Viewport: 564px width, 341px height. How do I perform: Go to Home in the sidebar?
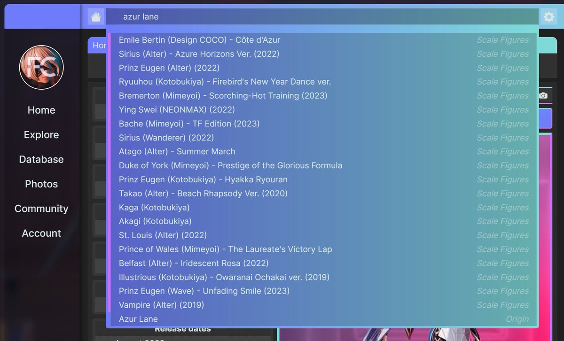click(x=41, y=110)
